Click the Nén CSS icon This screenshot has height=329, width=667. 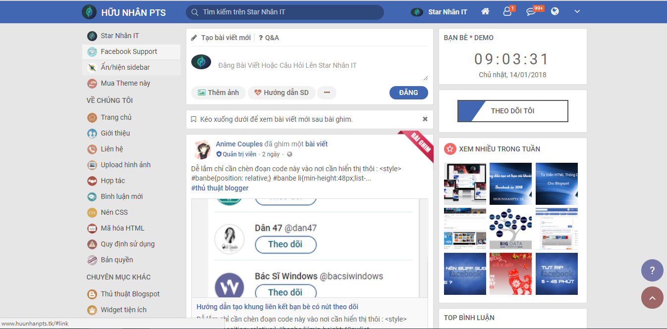pos(92,212)
